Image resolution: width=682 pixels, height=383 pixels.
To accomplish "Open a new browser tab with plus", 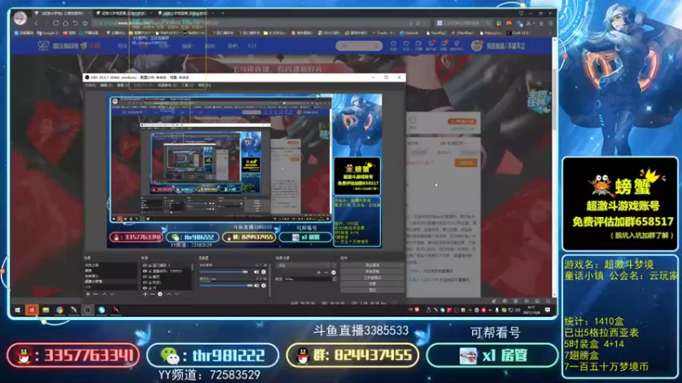I will [223, 14].
